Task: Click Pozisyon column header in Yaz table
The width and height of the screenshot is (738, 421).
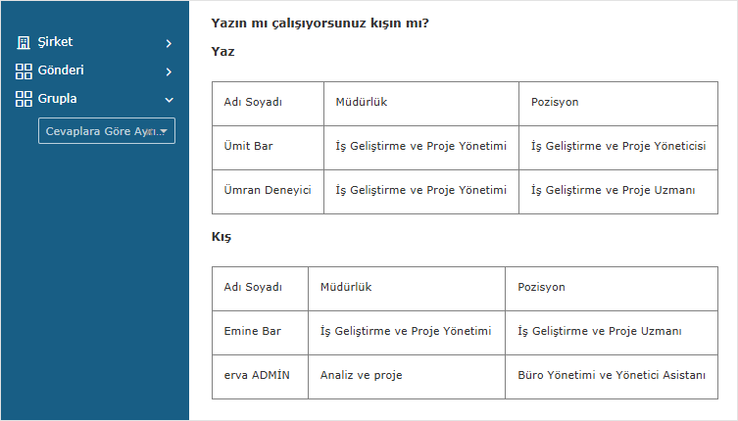Action: click(555, 103)
